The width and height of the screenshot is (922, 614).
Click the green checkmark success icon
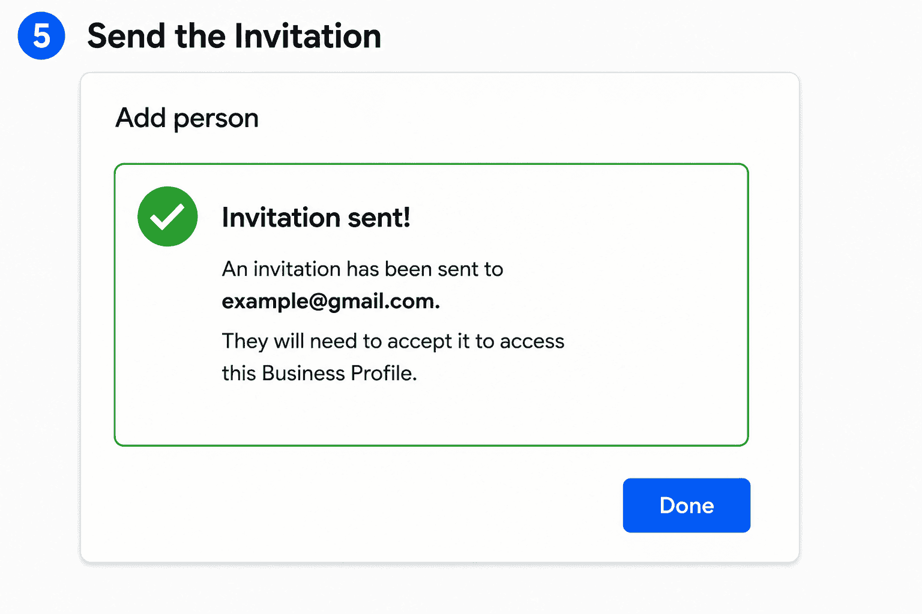[167, 216]
